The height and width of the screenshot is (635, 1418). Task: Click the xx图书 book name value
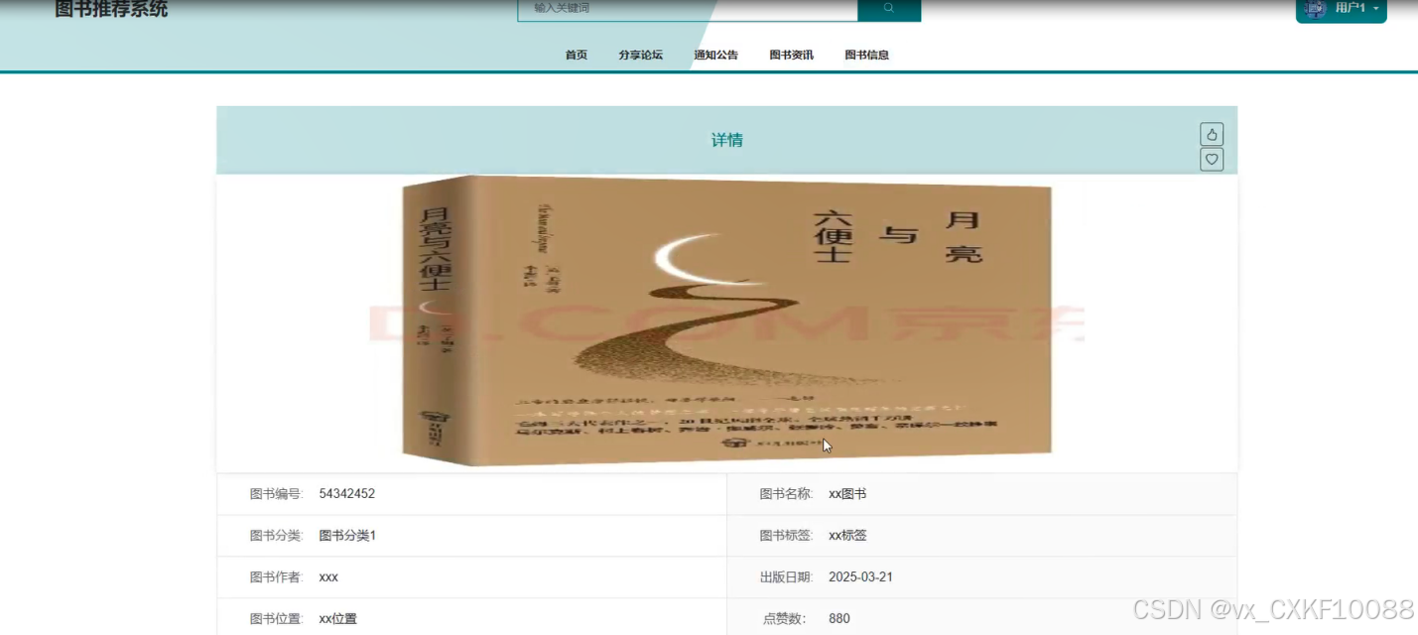847,494
